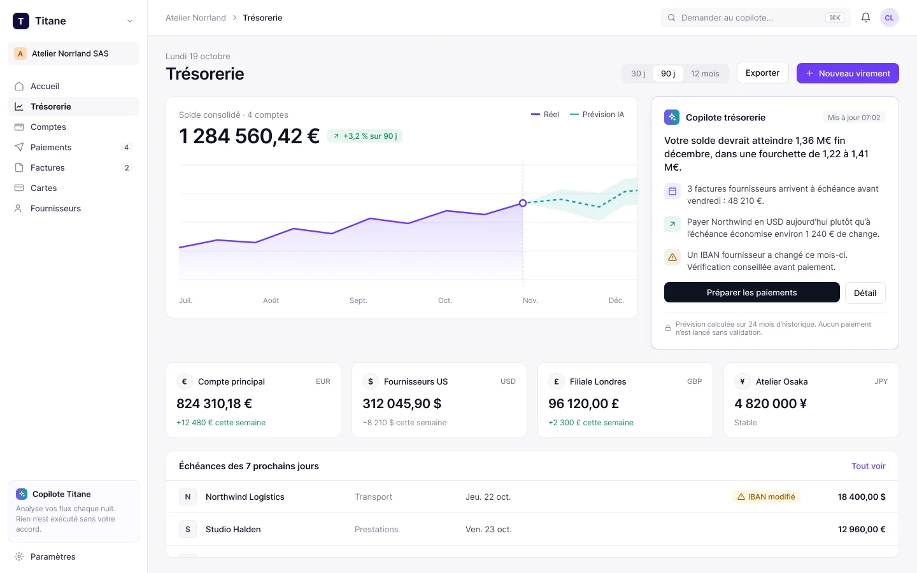917x573 pixels.
Task: Click the warning icon beside IBAN fournisseur
Action: coord(672,257)
